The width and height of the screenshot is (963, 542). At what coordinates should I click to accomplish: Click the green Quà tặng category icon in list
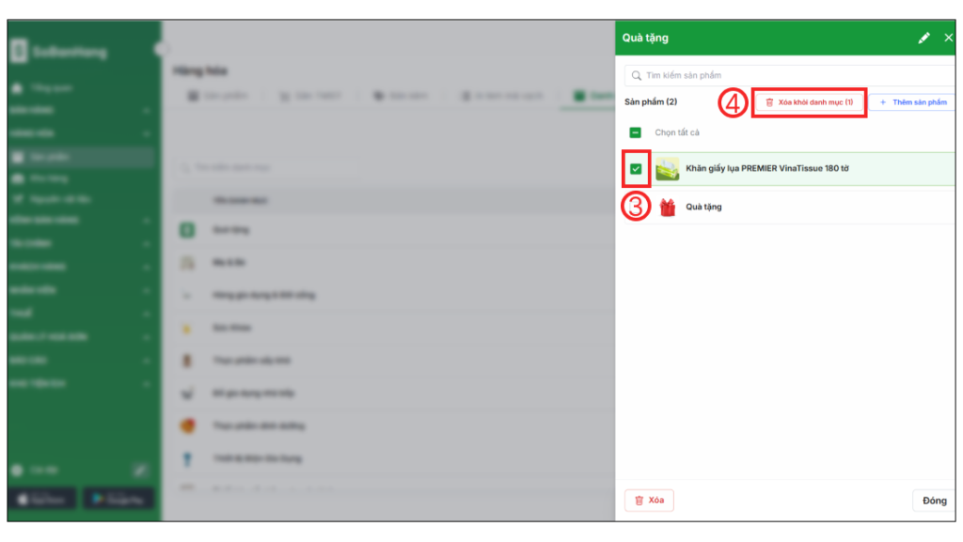click(187, 229)
